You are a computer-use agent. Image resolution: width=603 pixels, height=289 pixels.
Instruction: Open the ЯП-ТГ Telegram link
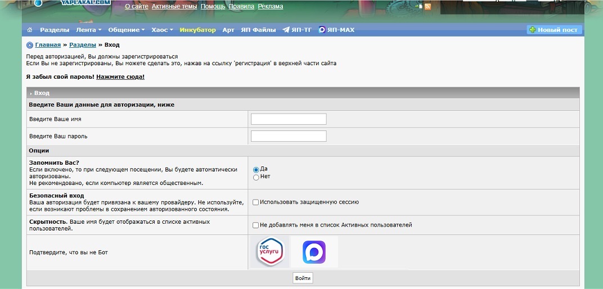click(x=297, y=30)
